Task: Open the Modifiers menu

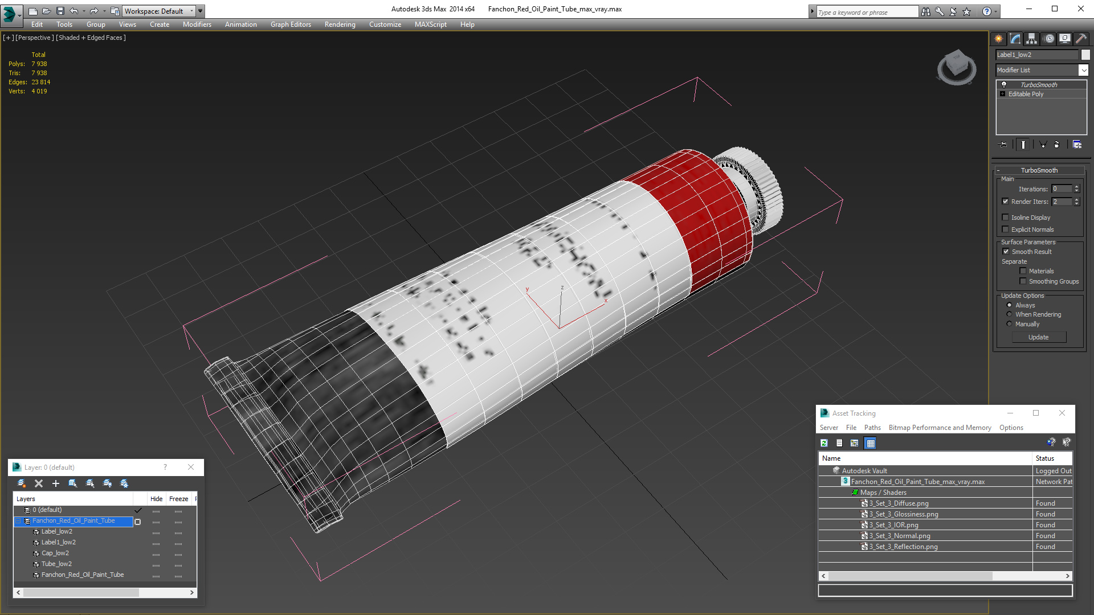Action: click(x=197, y=24)
